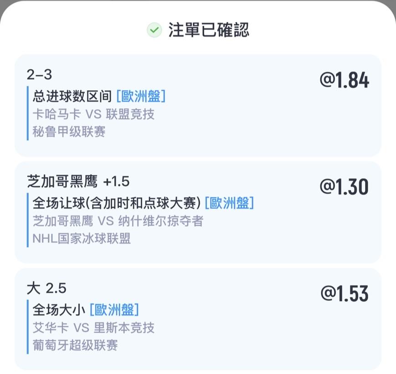Select 艾华卡 VS 里斯本竞技 match

93,328
